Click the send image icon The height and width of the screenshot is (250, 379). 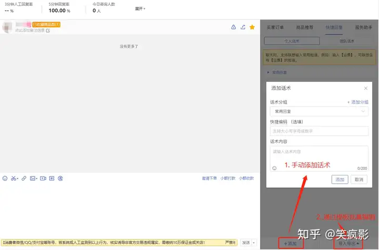(x=33, y=179)
